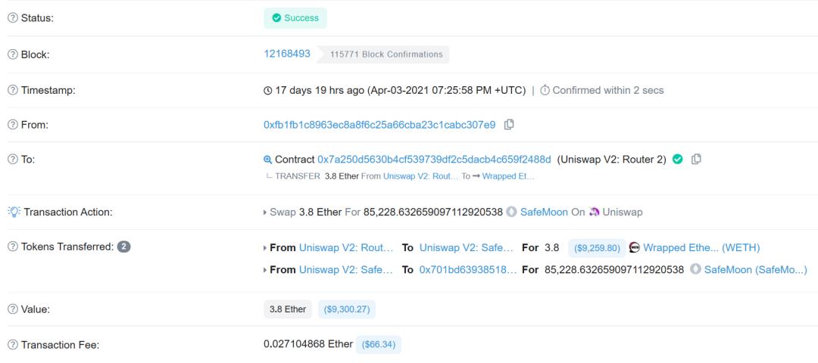The height and width of the screenshot is (363, 818).
Task: Open recipient address 0x701bd63938518 link
Action: (x=467, y=269)
